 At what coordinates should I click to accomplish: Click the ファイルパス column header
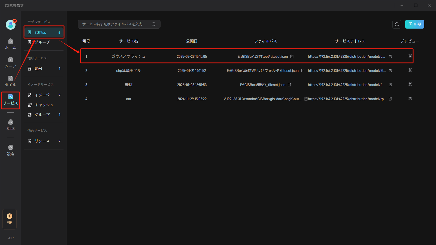coord(265,41)
